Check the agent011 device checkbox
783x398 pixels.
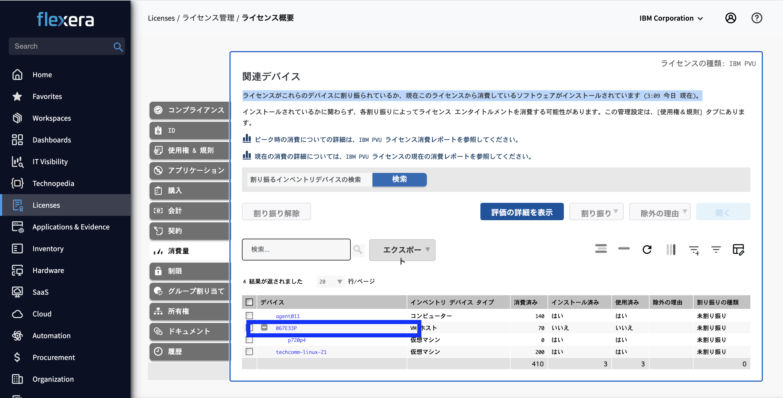[x=249, y=316]
